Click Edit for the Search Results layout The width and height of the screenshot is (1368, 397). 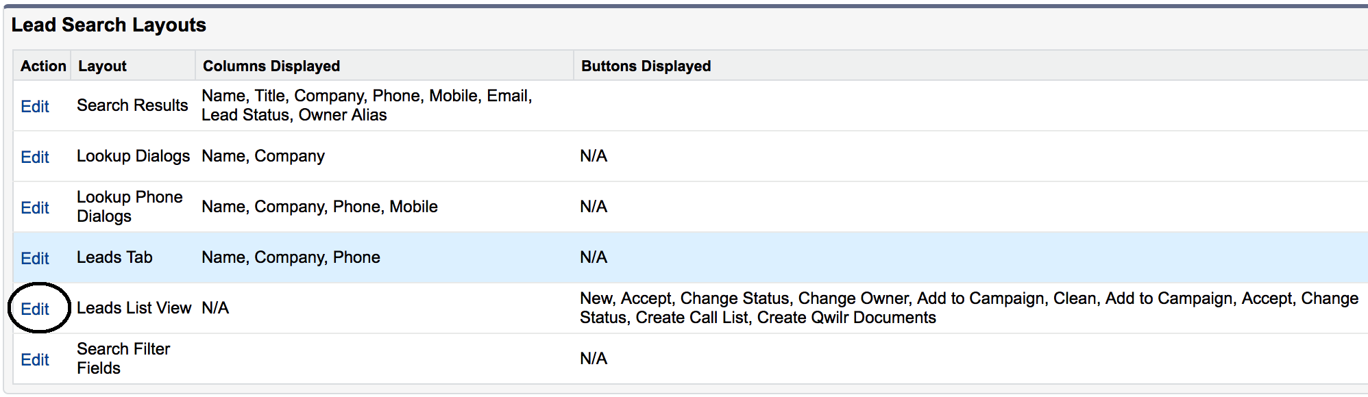pyautogui.click(x=35, y=106)
